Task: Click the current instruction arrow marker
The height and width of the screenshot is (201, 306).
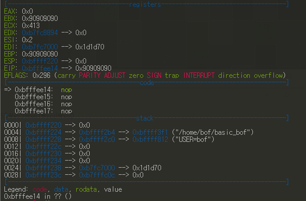Action: point(7,89)
